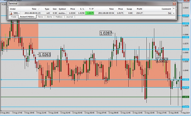Click the 1.0306 level tag on price axis
191x116 pixels.
(185, 16)
